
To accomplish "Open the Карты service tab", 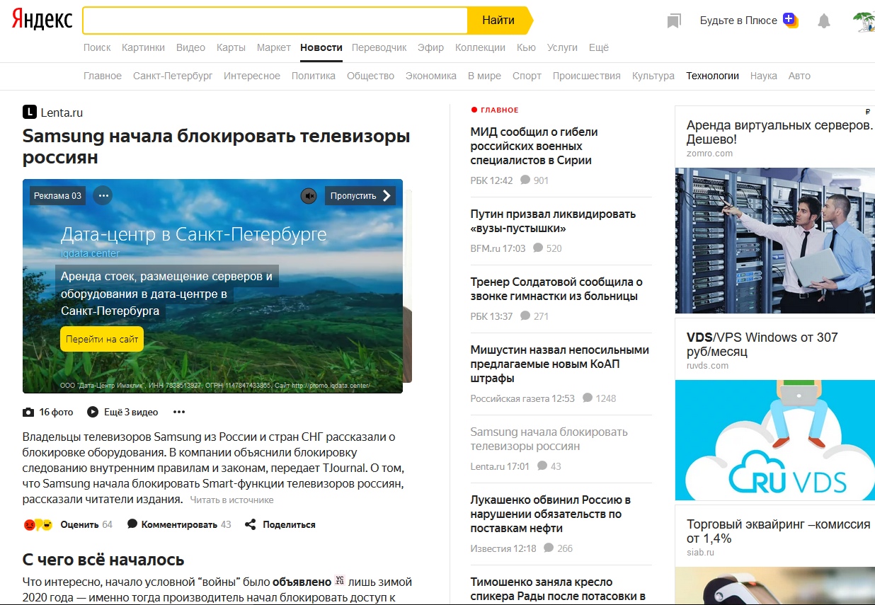I will [x=231, y=47].
